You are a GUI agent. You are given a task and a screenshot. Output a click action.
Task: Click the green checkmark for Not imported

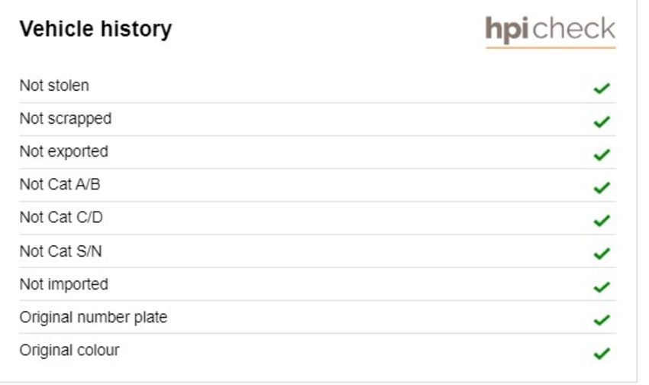[x=602, y=286]
